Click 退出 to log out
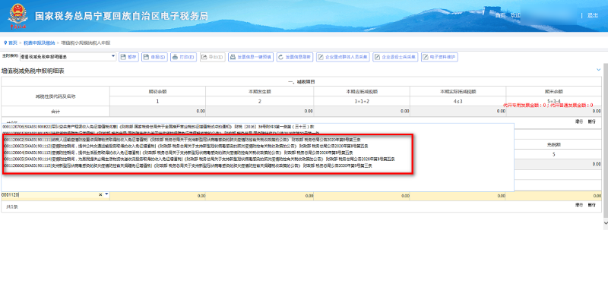The width and height of the screenshot is (608, 287). tap(592, 15)
